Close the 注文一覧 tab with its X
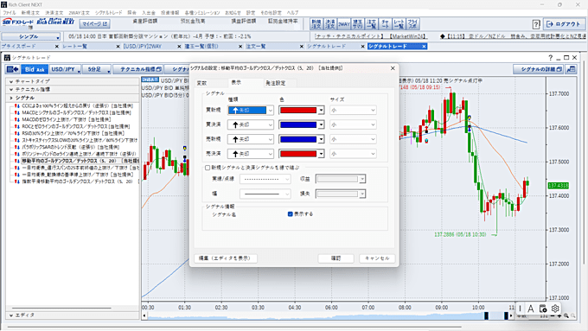The image size is (588, 331). coord(302,47)
